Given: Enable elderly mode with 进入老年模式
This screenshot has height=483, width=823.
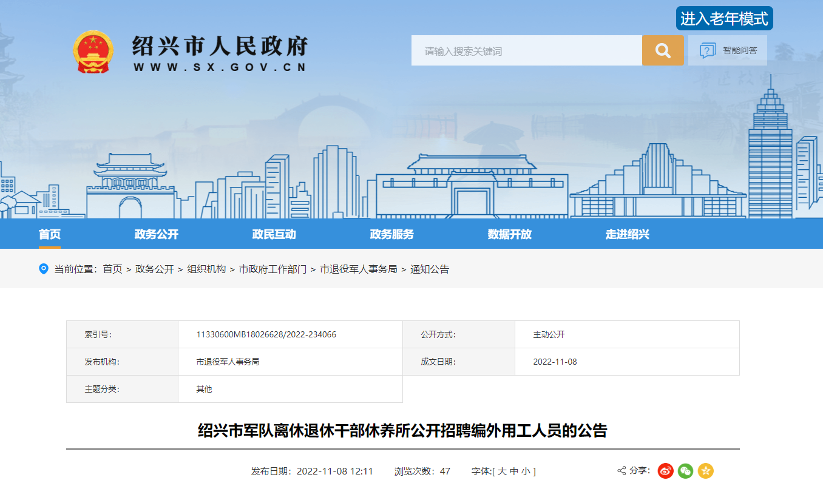Looking at the screenshot, I should coord(724,19).
